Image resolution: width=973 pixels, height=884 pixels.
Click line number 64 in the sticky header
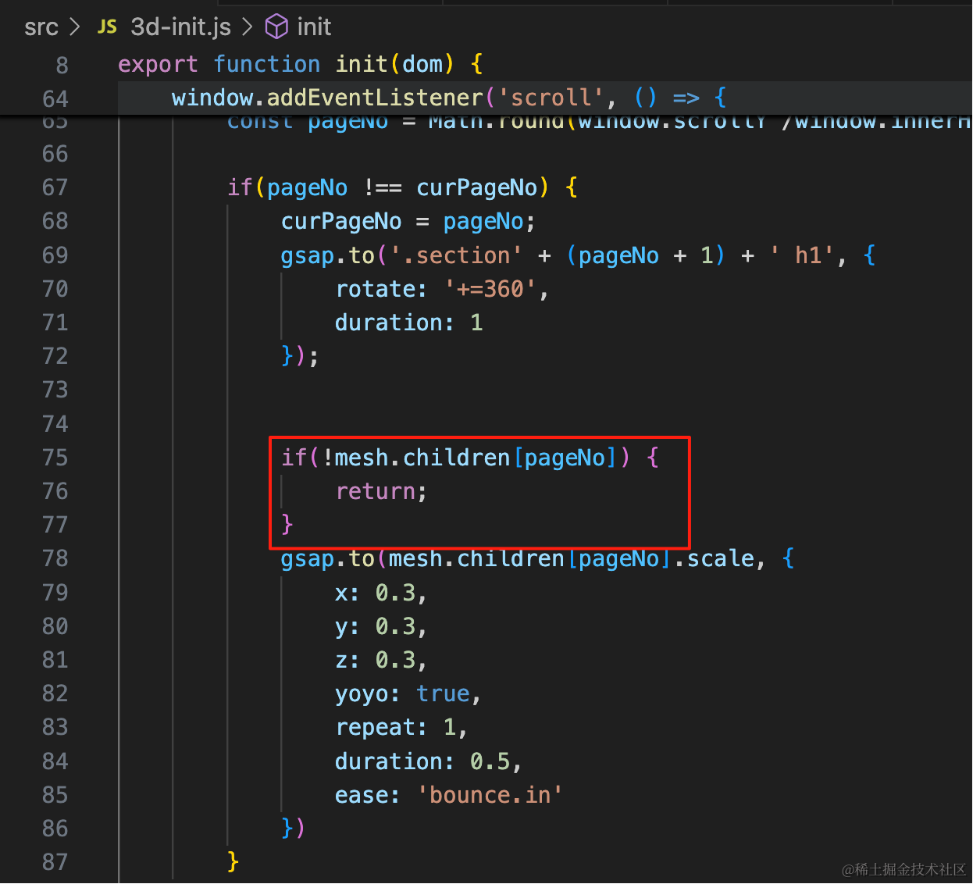(x=55, y=99)
